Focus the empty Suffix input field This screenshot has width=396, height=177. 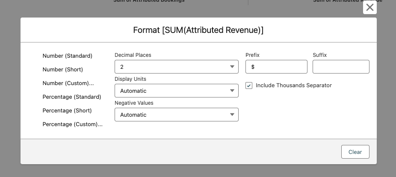click(341, 67)
